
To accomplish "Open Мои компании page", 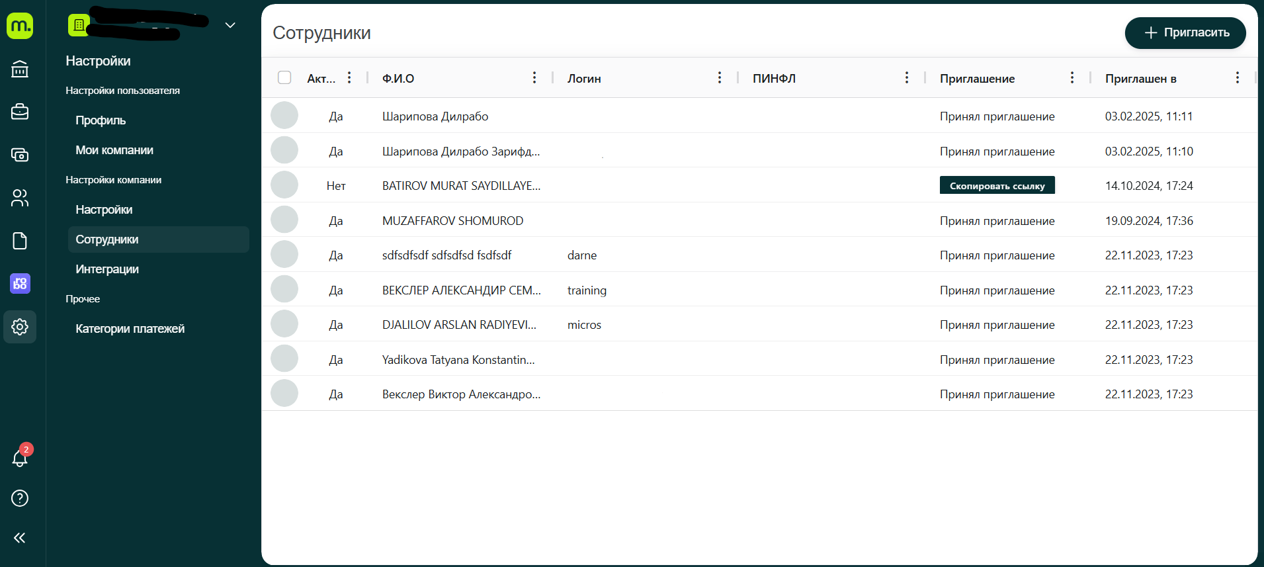I will tap(114, 150).
